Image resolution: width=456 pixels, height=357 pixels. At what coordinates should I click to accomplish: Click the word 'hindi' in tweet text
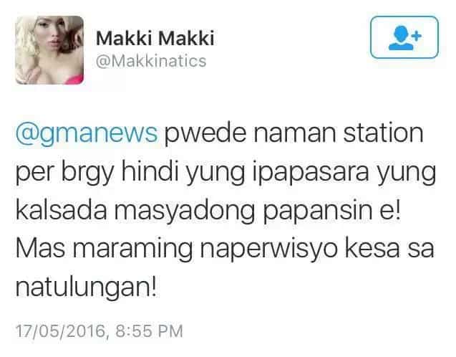[x=150, y=171]
